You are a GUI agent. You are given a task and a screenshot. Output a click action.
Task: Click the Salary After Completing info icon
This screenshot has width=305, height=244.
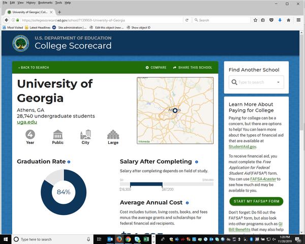point(196,162)
